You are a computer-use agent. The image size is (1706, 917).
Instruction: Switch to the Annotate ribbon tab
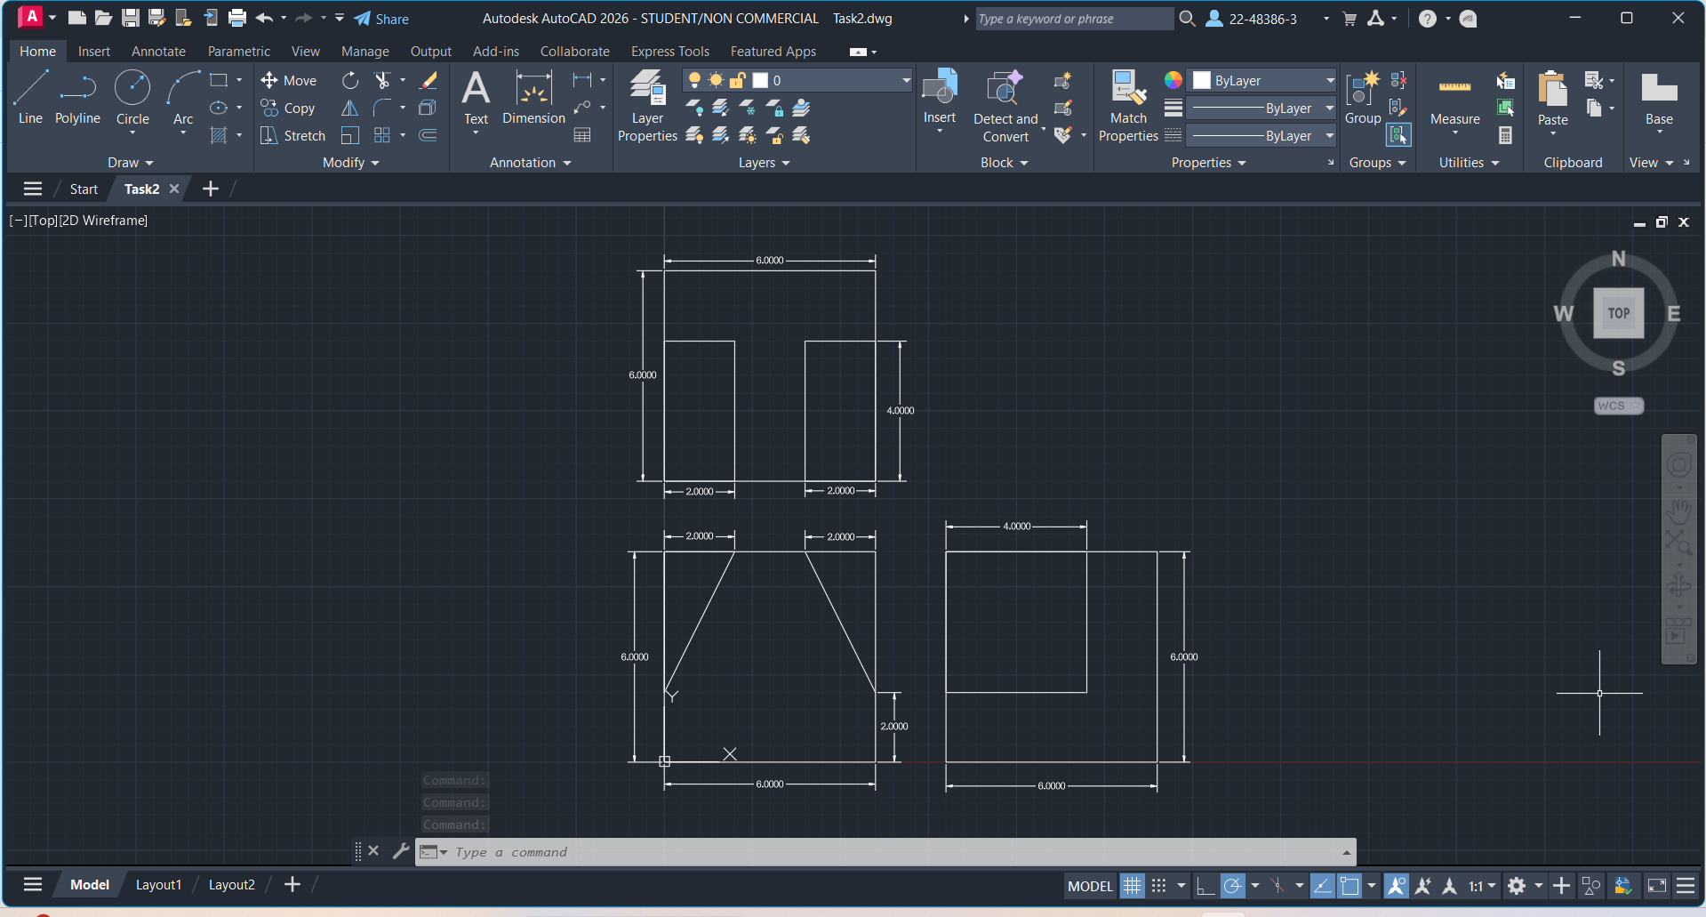click(x=158, y=52)
